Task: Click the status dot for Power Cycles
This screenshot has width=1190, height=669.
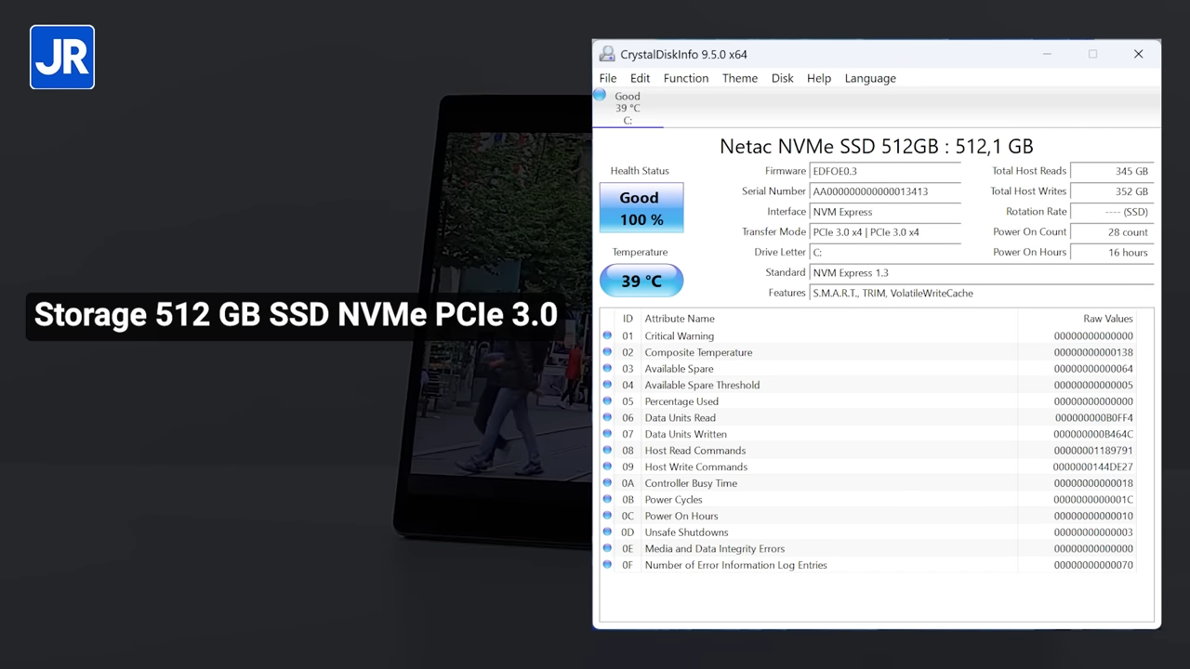Action: click(607, 499)
